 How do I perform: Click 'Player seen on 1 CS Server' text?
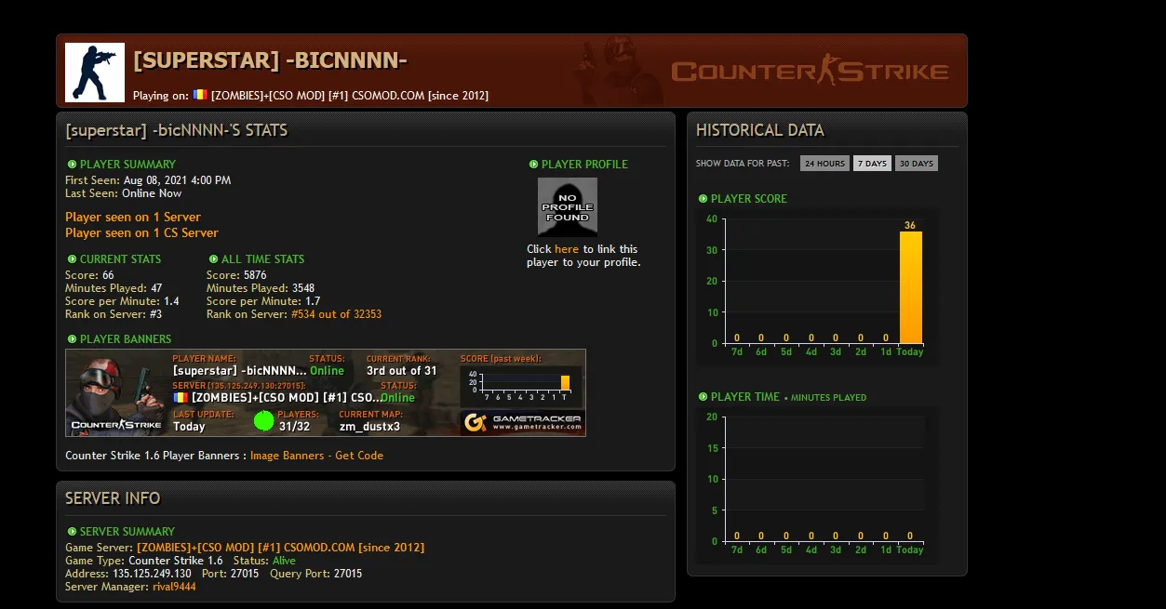pos(141,232)
